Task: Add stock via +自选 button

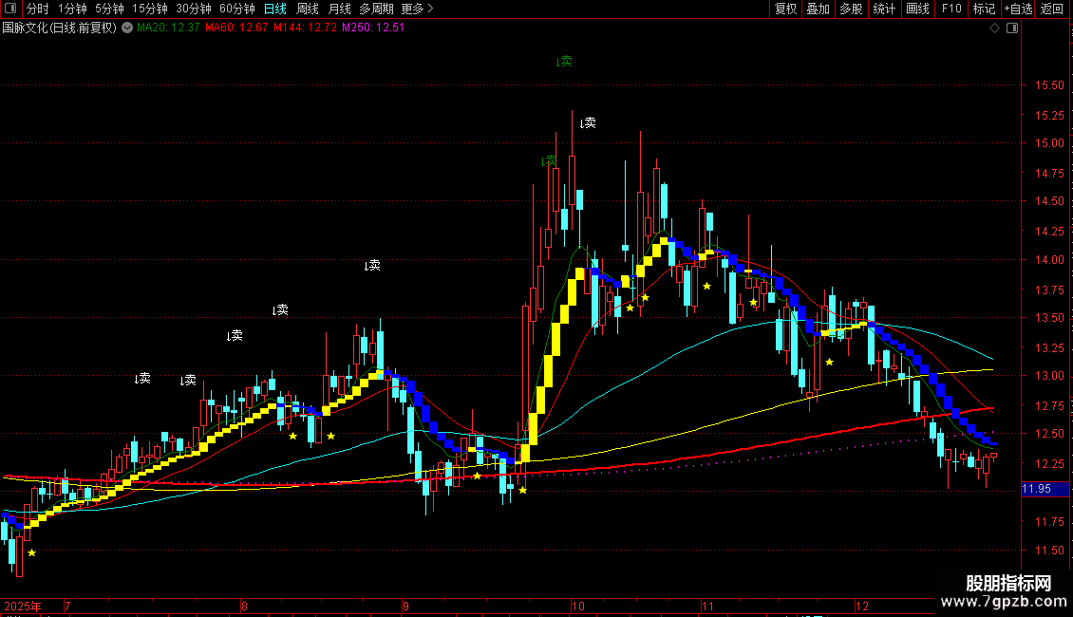Action: click(1018, 9)
